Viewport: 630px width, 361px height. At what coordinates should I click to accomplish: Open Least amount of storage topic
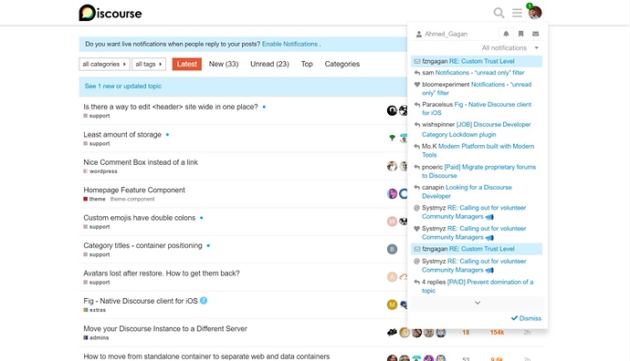[122, 135]
